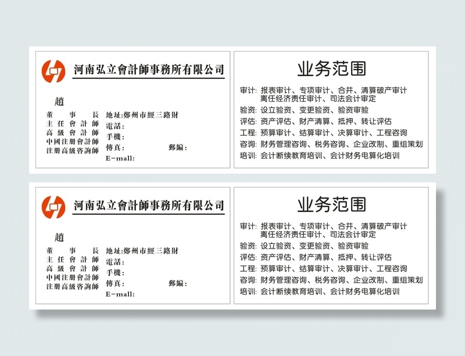Select the title 注册高级咨詢師 on upper card
This screenshot has width=465, height=356.
(72, 150)
